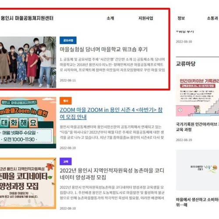Click the purple 교육 category tag
The image size is (219, 219).
[x=66, y=161]
